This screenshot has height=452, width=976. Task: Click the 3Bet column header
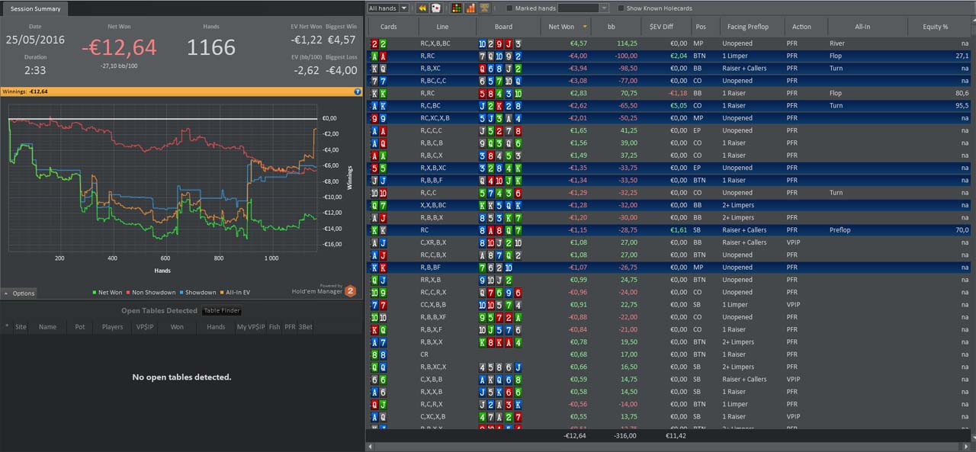pos(306,327)
